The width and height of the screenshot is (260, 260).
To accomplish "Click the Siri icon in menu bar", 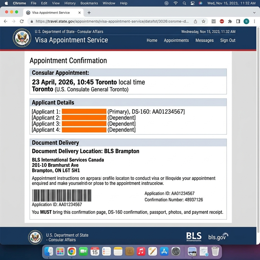I will click(201, 3).
